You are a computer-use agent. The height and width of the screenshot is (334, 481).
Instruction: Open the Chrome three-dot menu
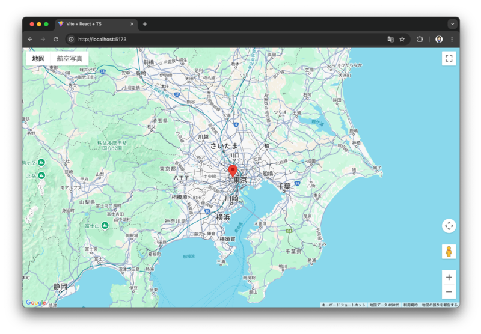(x=452, y=39)
